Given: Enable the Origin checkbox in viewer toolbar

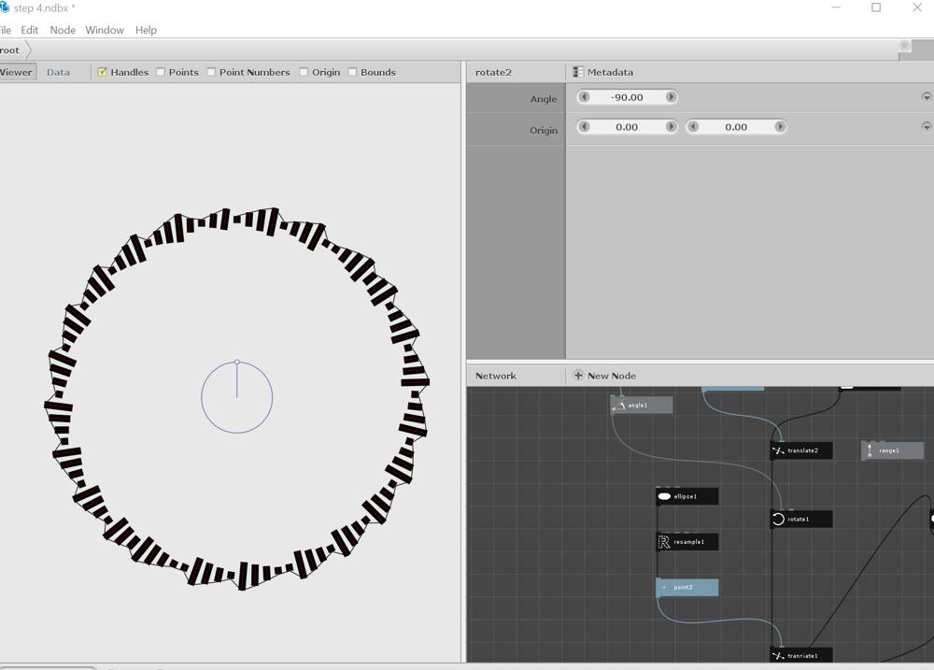Looking at the screenshot, I should coord(304,72).
